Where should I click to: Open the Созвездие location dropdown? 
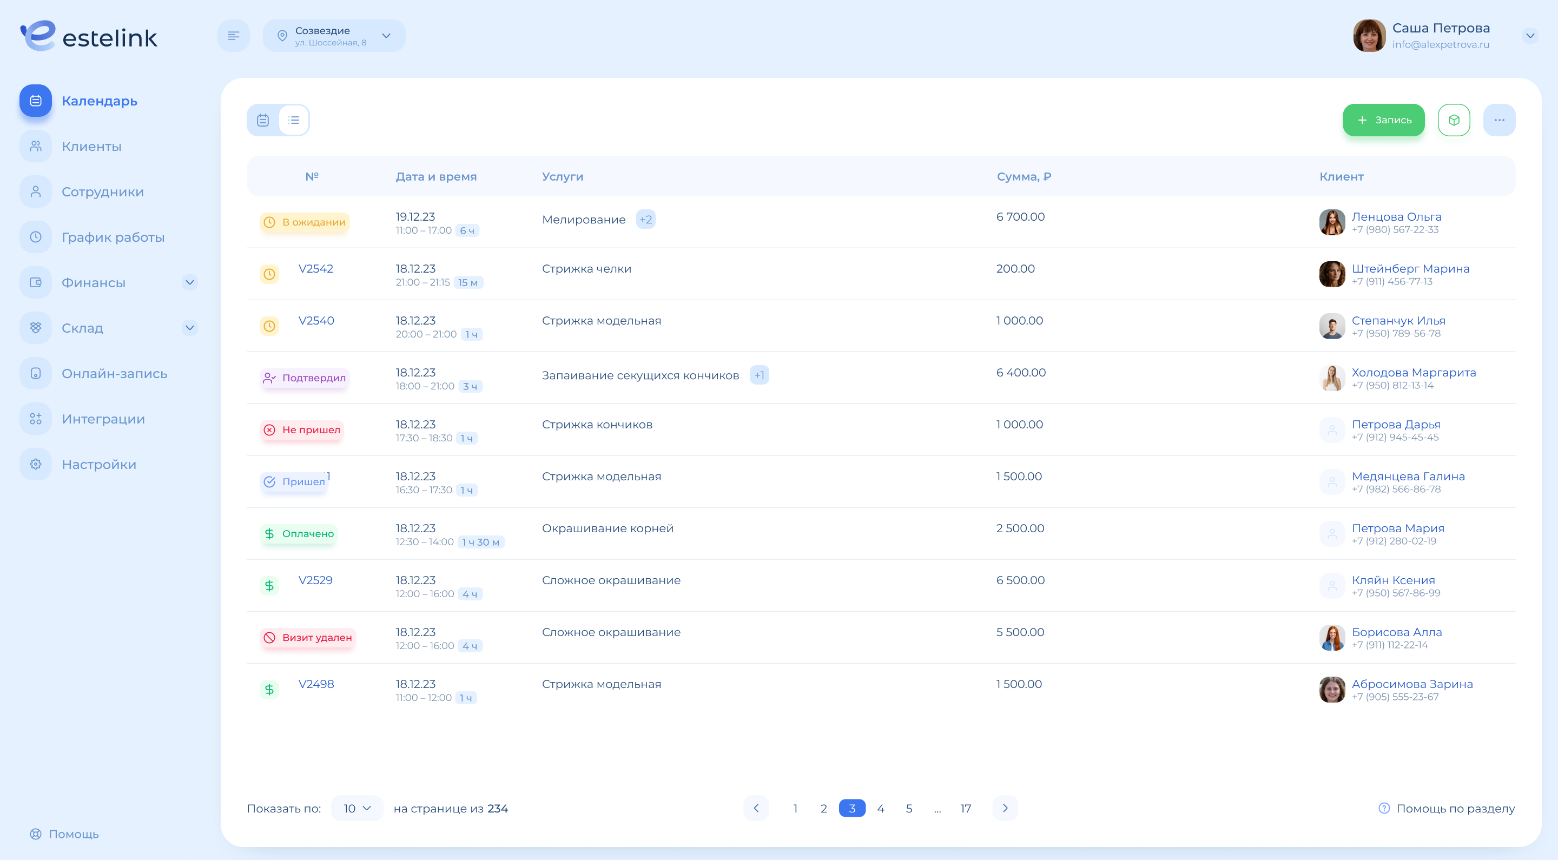(334, 36)
